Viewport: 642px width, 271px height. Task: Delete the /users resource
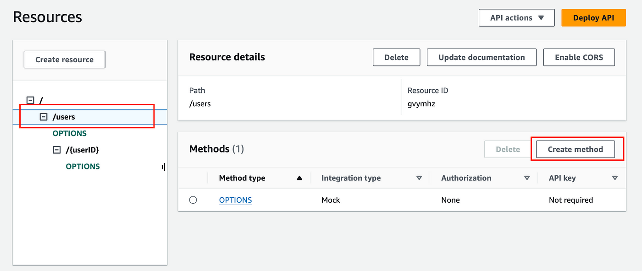point(396,57)
